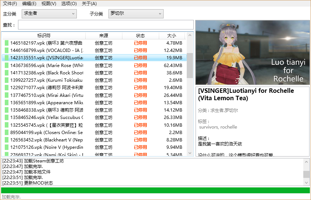
Task: Open the 文件(F) menu
Action: [x=10, y=4]
